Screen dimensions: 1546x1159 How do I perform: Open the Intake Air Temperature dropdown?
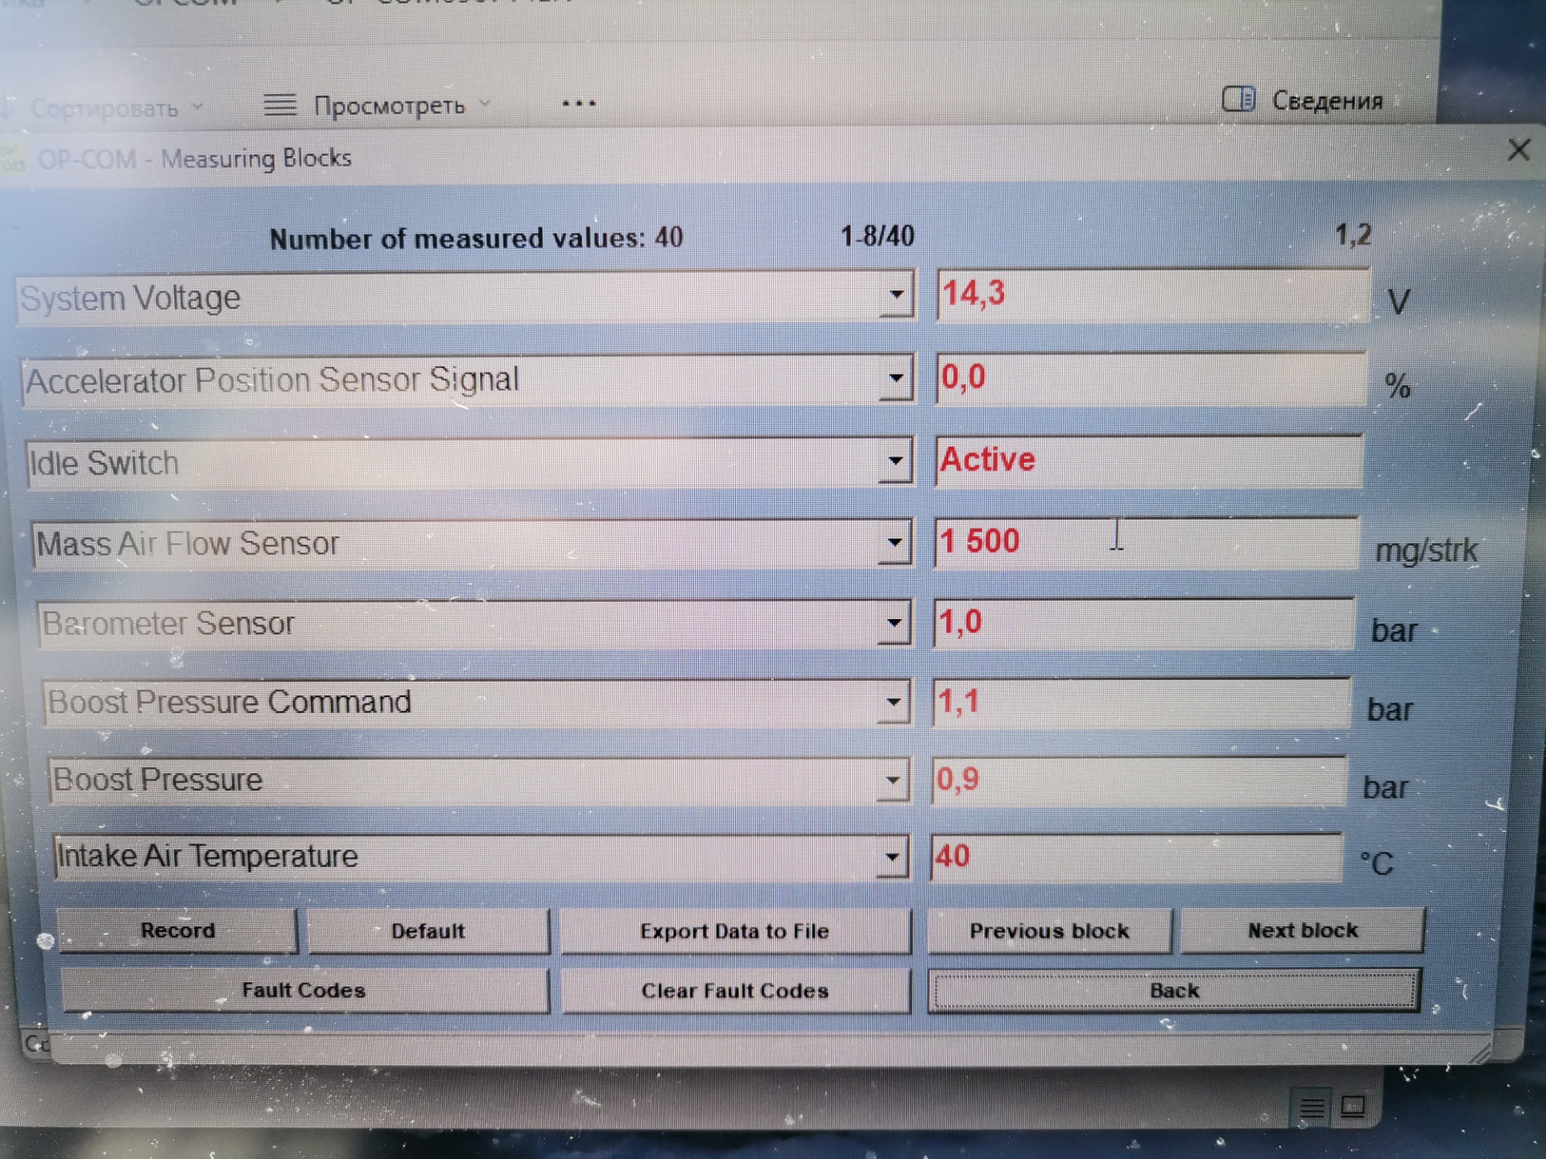point(891,857)
